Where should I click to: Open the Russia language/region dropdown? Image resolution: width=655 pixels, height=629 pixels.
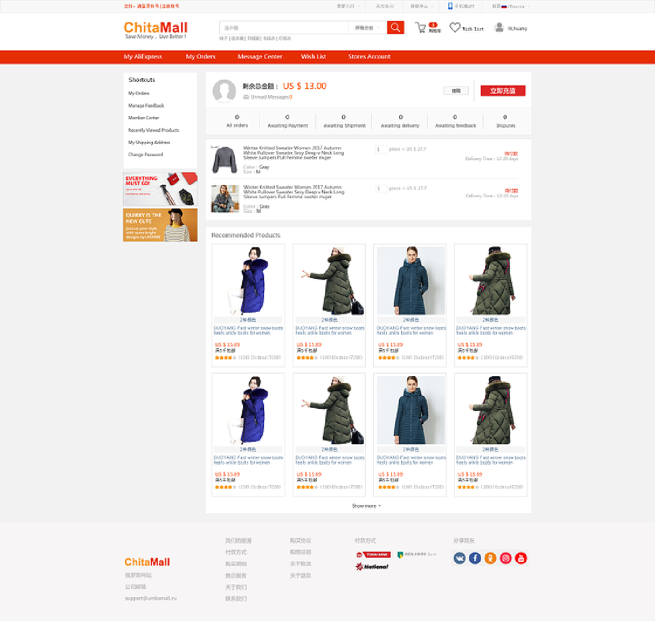click(511, 6)
